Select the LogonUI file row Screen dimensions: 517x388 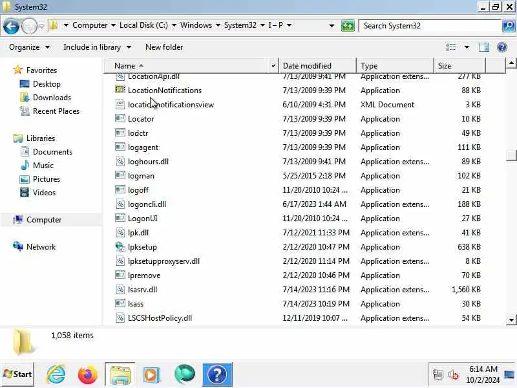coord(298,218)
